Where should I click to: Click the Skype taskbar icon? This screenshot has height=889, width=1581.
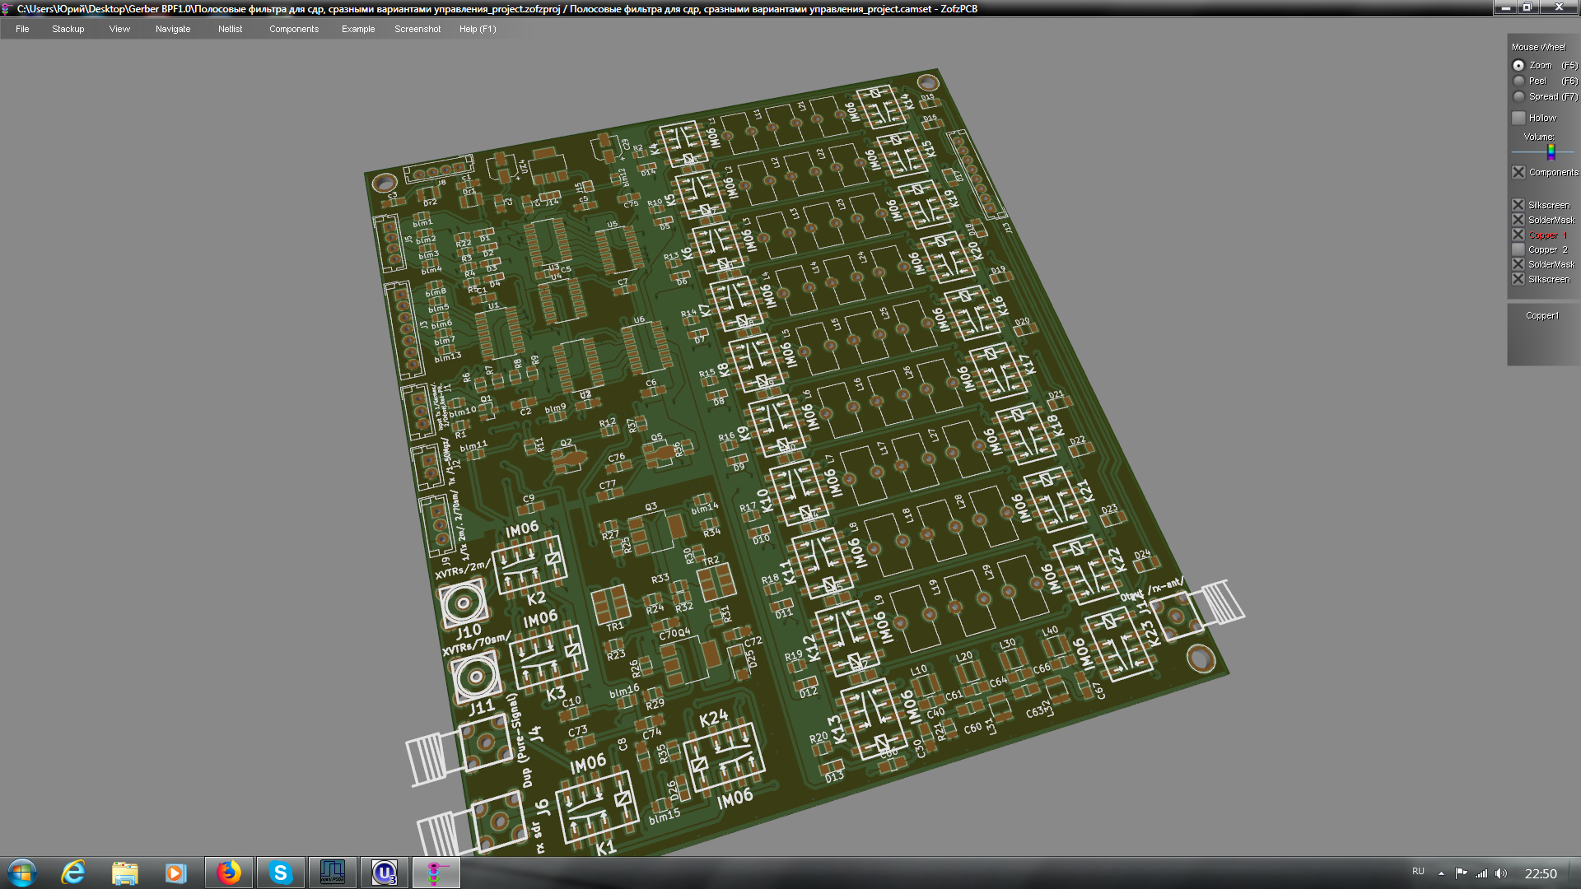[x=280, y=873]
